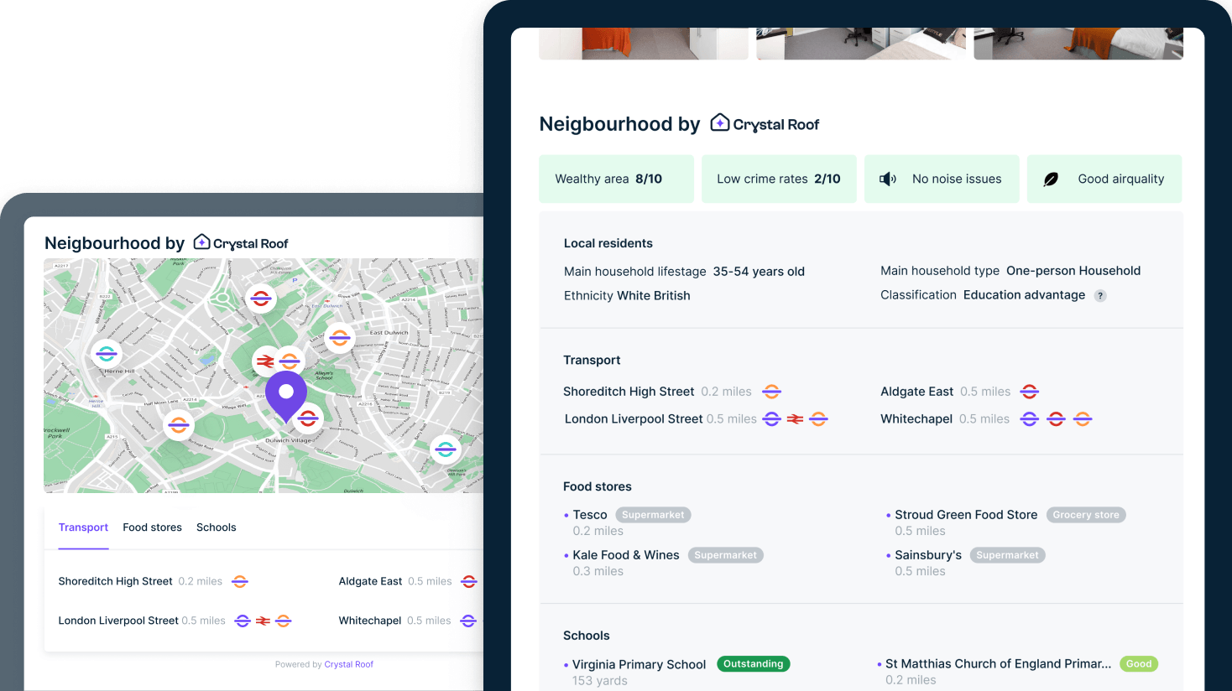This screenshot has height=691, width=1232.
Task: Click the Crystal Roof house logo in right panel
Action: point(719,123)
